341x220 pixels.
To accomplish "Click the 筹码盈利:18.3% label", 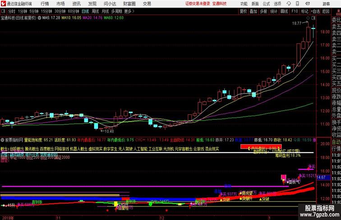I will 288,155.
